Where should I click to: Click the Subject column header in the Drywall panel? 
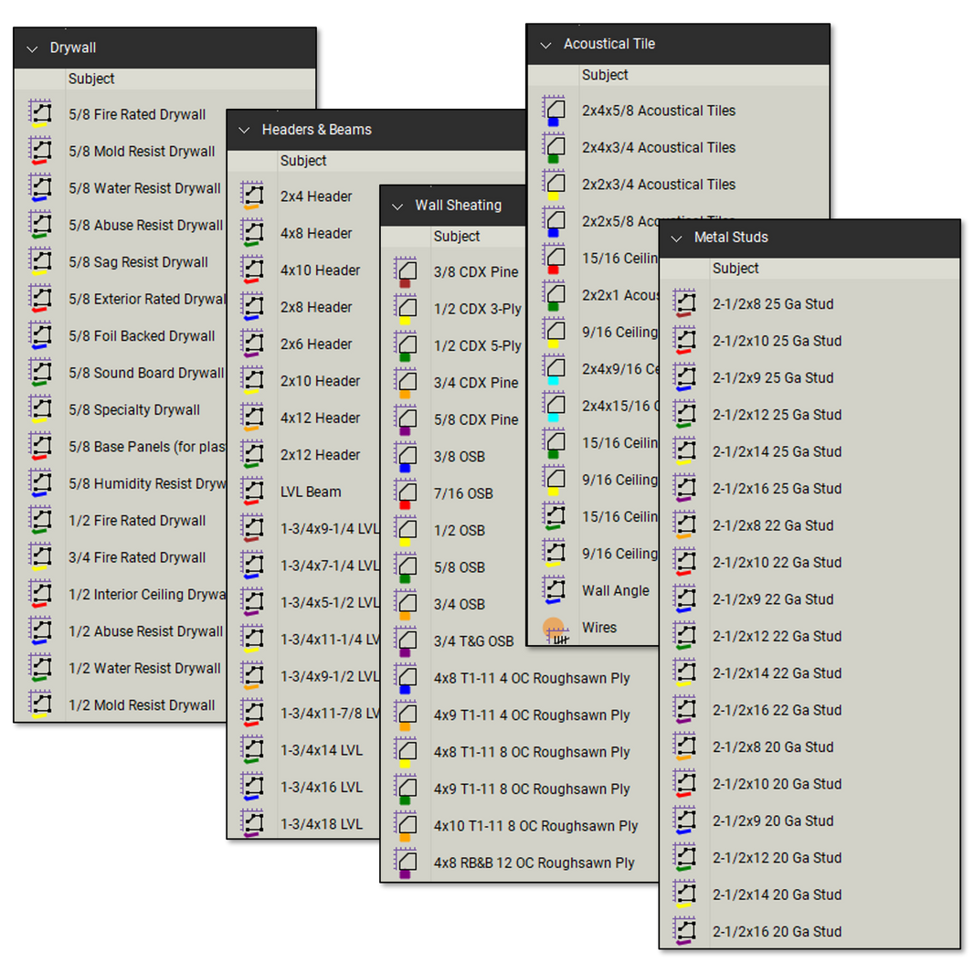click(90, 79)
